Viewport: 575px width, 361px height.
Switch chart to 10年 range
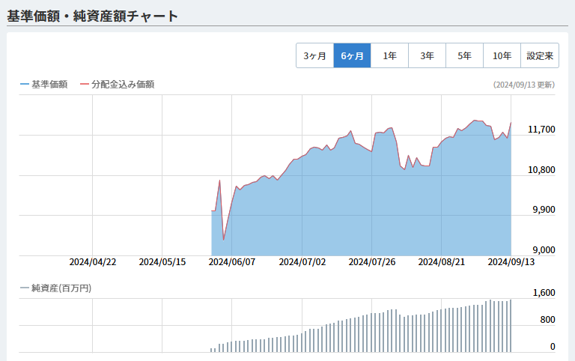pos(502,55)
